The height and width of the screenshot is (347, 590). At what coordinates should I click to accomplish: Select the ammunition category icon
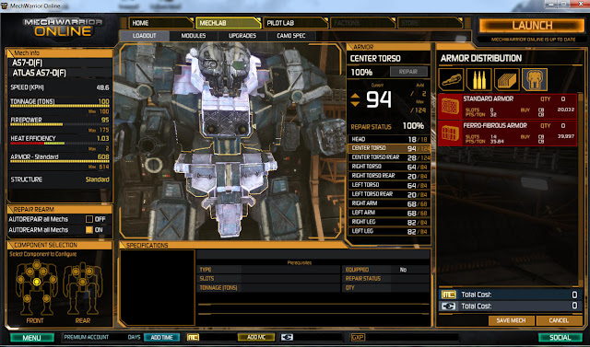click(x=478, y=79)
